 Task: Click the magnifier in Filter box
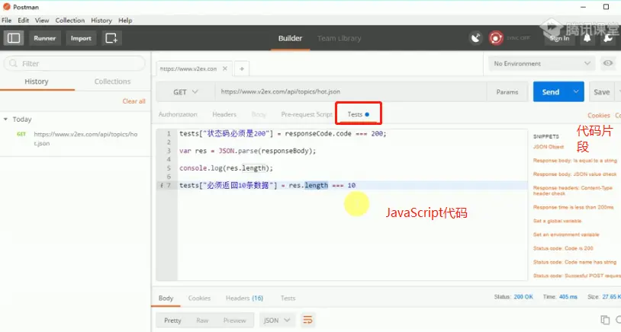click(x=14, y=64)
